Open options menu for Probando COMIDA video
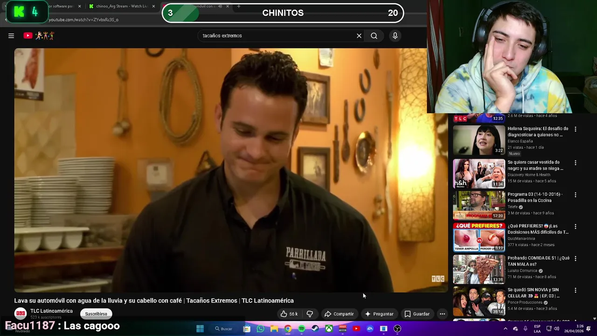Viewport: 597px width, 336px height. click(575, 259)
